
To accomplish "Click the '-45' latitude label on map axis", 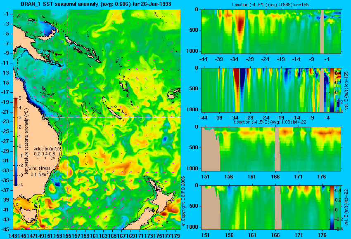I will pos(5,230).
